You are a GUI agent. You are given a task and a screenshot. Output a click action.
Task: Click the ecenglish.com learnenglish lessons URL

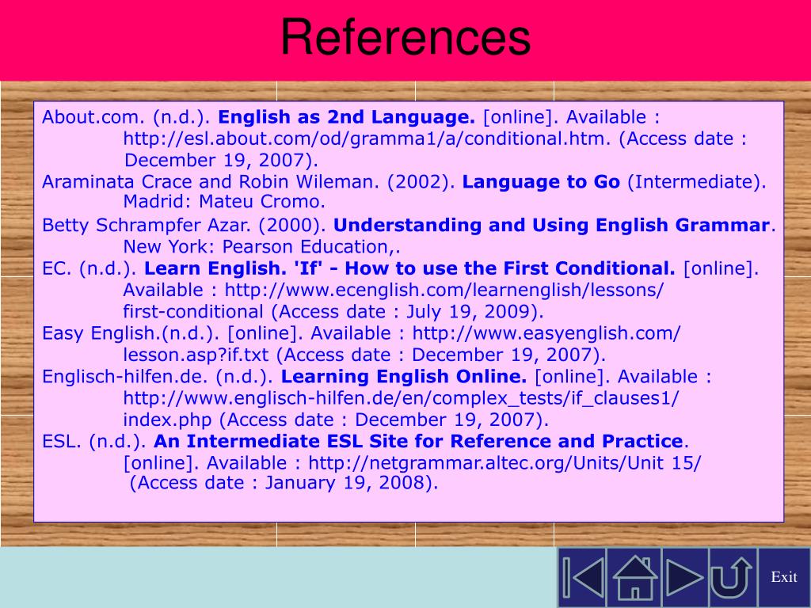pyautogui.click(x=444, y=290)
